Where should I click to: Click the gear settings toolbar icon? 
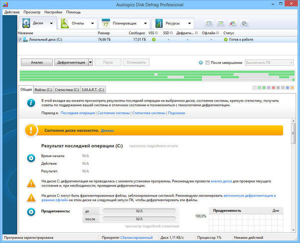[244, 23]
